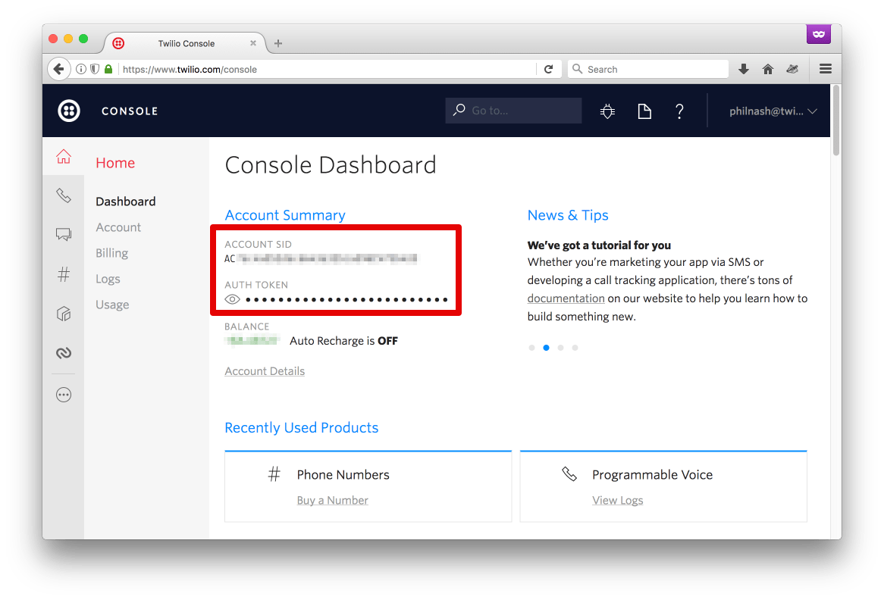Open the help question mark icon
This screenshot has width=884, height=600.
[679, 111]
